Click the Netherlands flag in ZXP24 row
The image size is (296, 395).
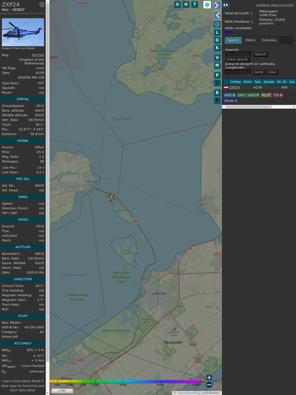point(226,88)
